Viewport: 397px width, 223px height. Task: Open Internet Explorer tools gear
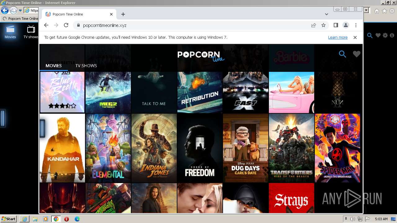[x=392, y=11]
